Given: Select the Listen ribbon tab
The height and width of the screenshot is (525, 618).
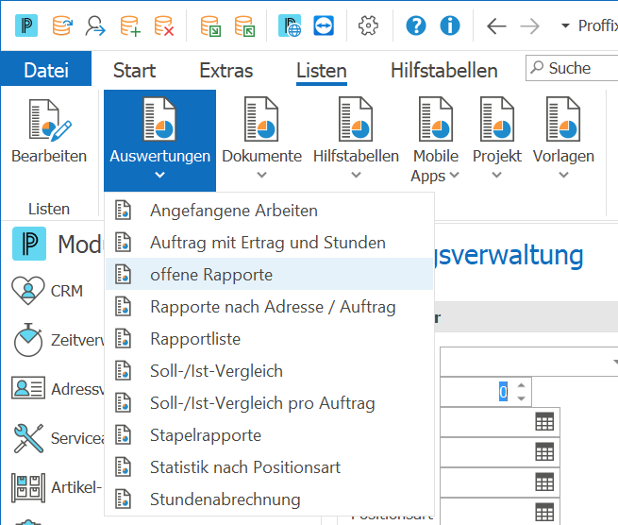Looking at the screenshot, I should [321, 71].
